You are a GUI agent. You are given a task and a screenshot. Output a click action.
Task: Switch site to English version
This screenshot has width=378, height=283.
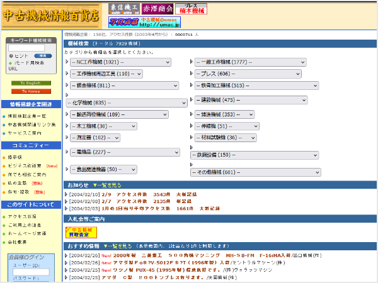click(31, 83)
